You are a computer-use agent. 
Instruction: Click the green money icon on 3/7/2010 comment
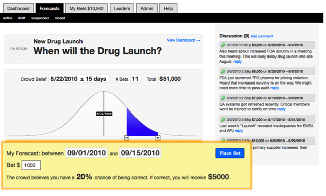point(223,45)
